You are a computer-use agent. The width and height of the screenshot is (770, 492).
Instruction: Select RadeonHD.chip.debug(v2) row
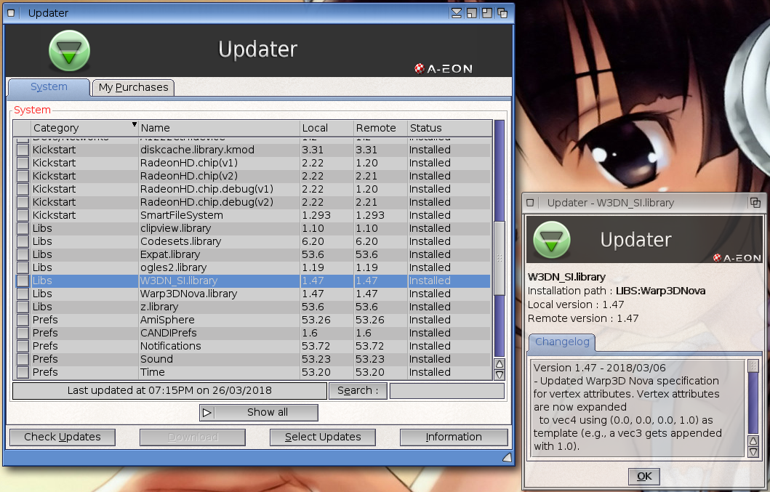click(252, 202)
